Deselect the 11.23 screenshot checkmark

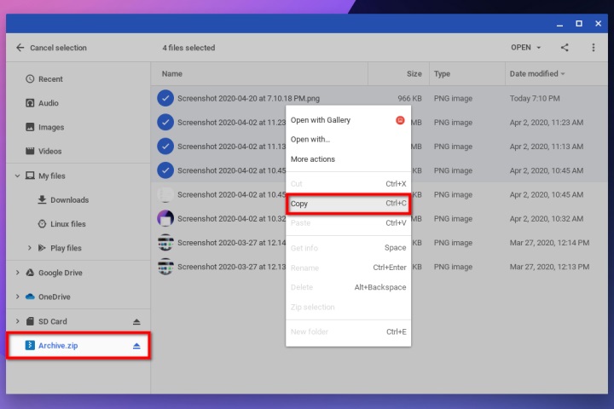[x=165, y=123]
